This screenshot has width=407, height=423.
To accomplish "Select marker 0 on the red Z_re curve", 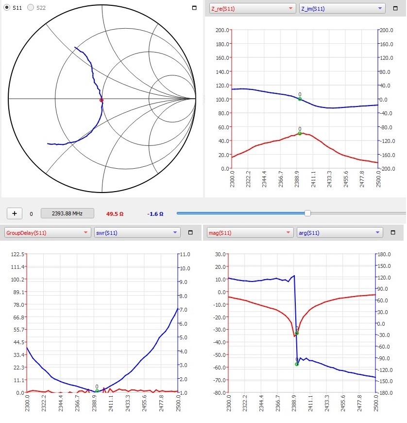I will [300, 133].
